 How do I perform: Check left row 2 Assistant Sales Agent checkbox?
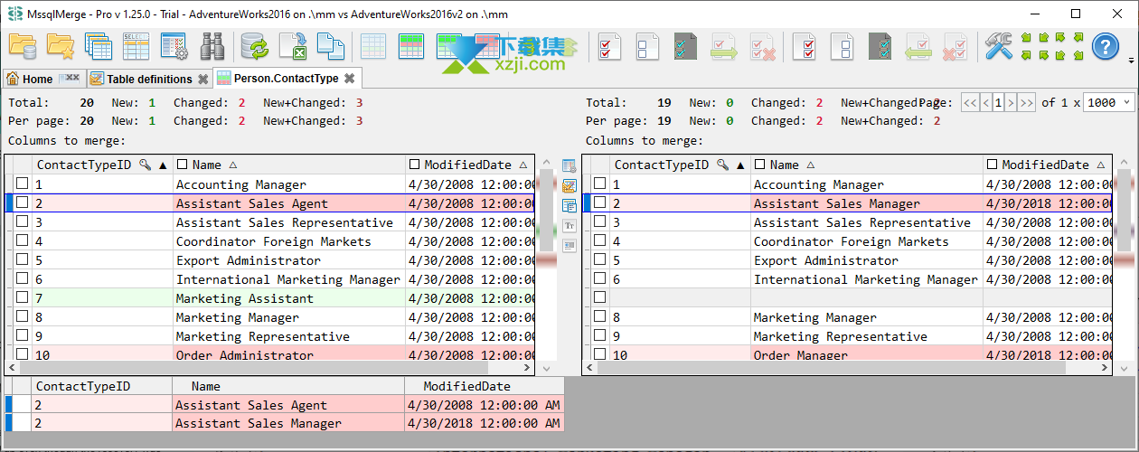pyautogui.click(x=22, y=203)
